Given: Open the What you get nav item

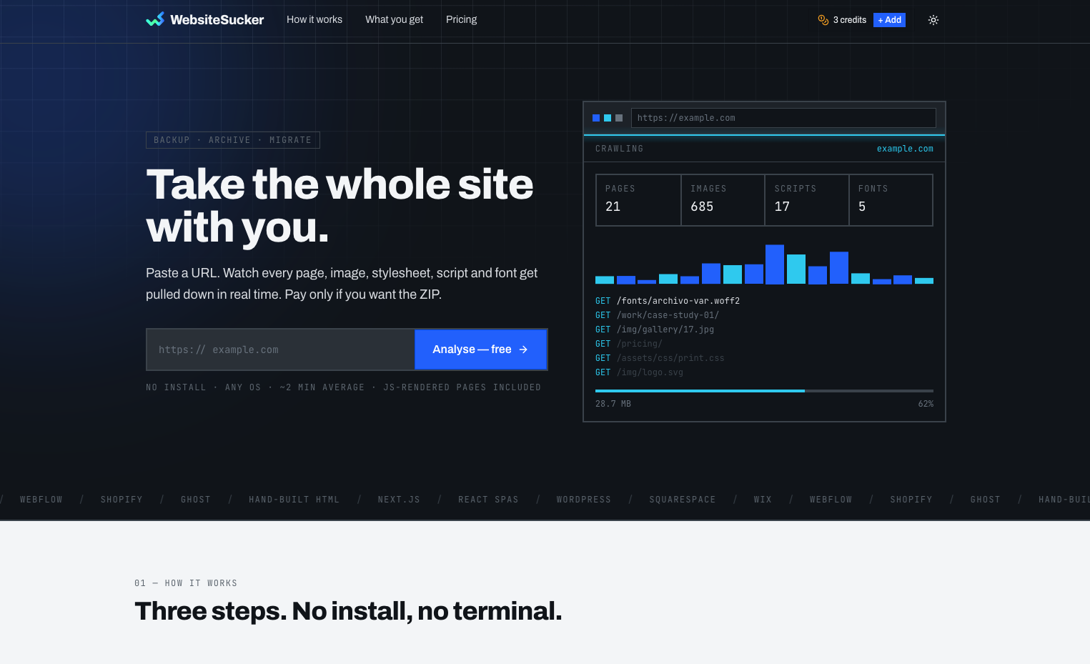Looking at the screenshot, I should point(394,19).
